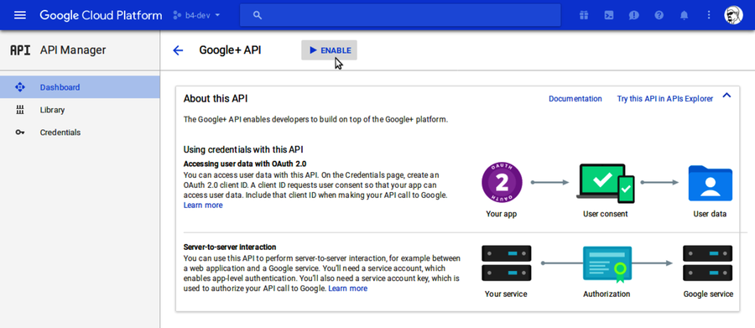Click the Google+ API page title

230,50
